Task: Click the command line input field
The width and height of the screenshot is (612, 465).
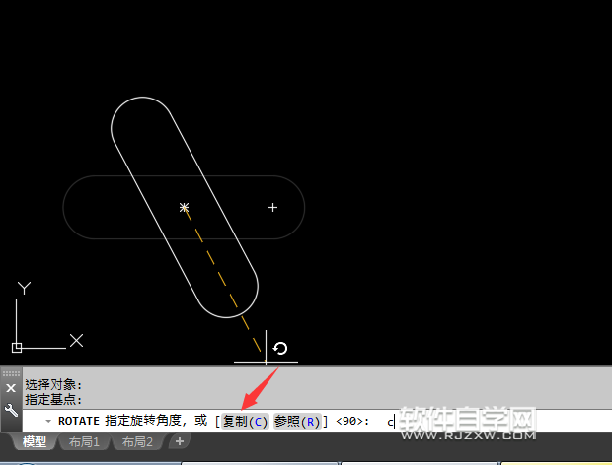Action: (x=317, y=421)
